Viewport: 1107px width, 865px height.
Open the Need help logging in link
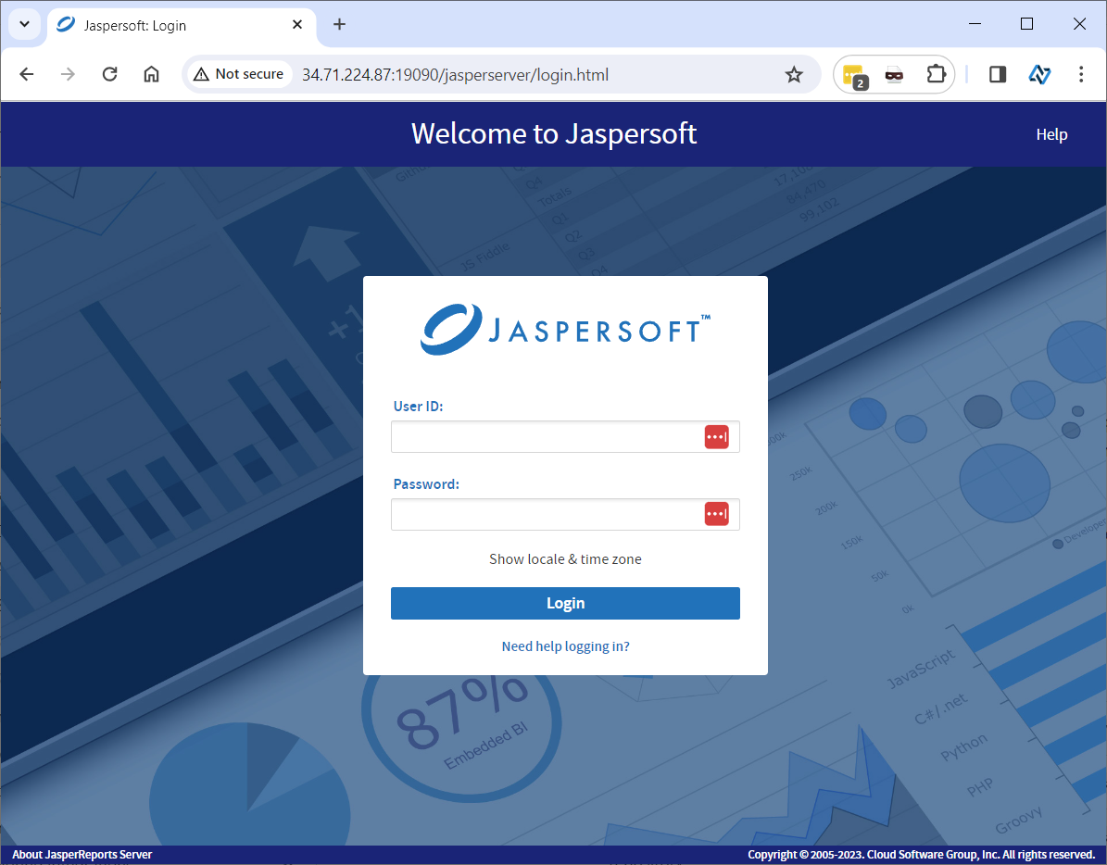[565, 646]
